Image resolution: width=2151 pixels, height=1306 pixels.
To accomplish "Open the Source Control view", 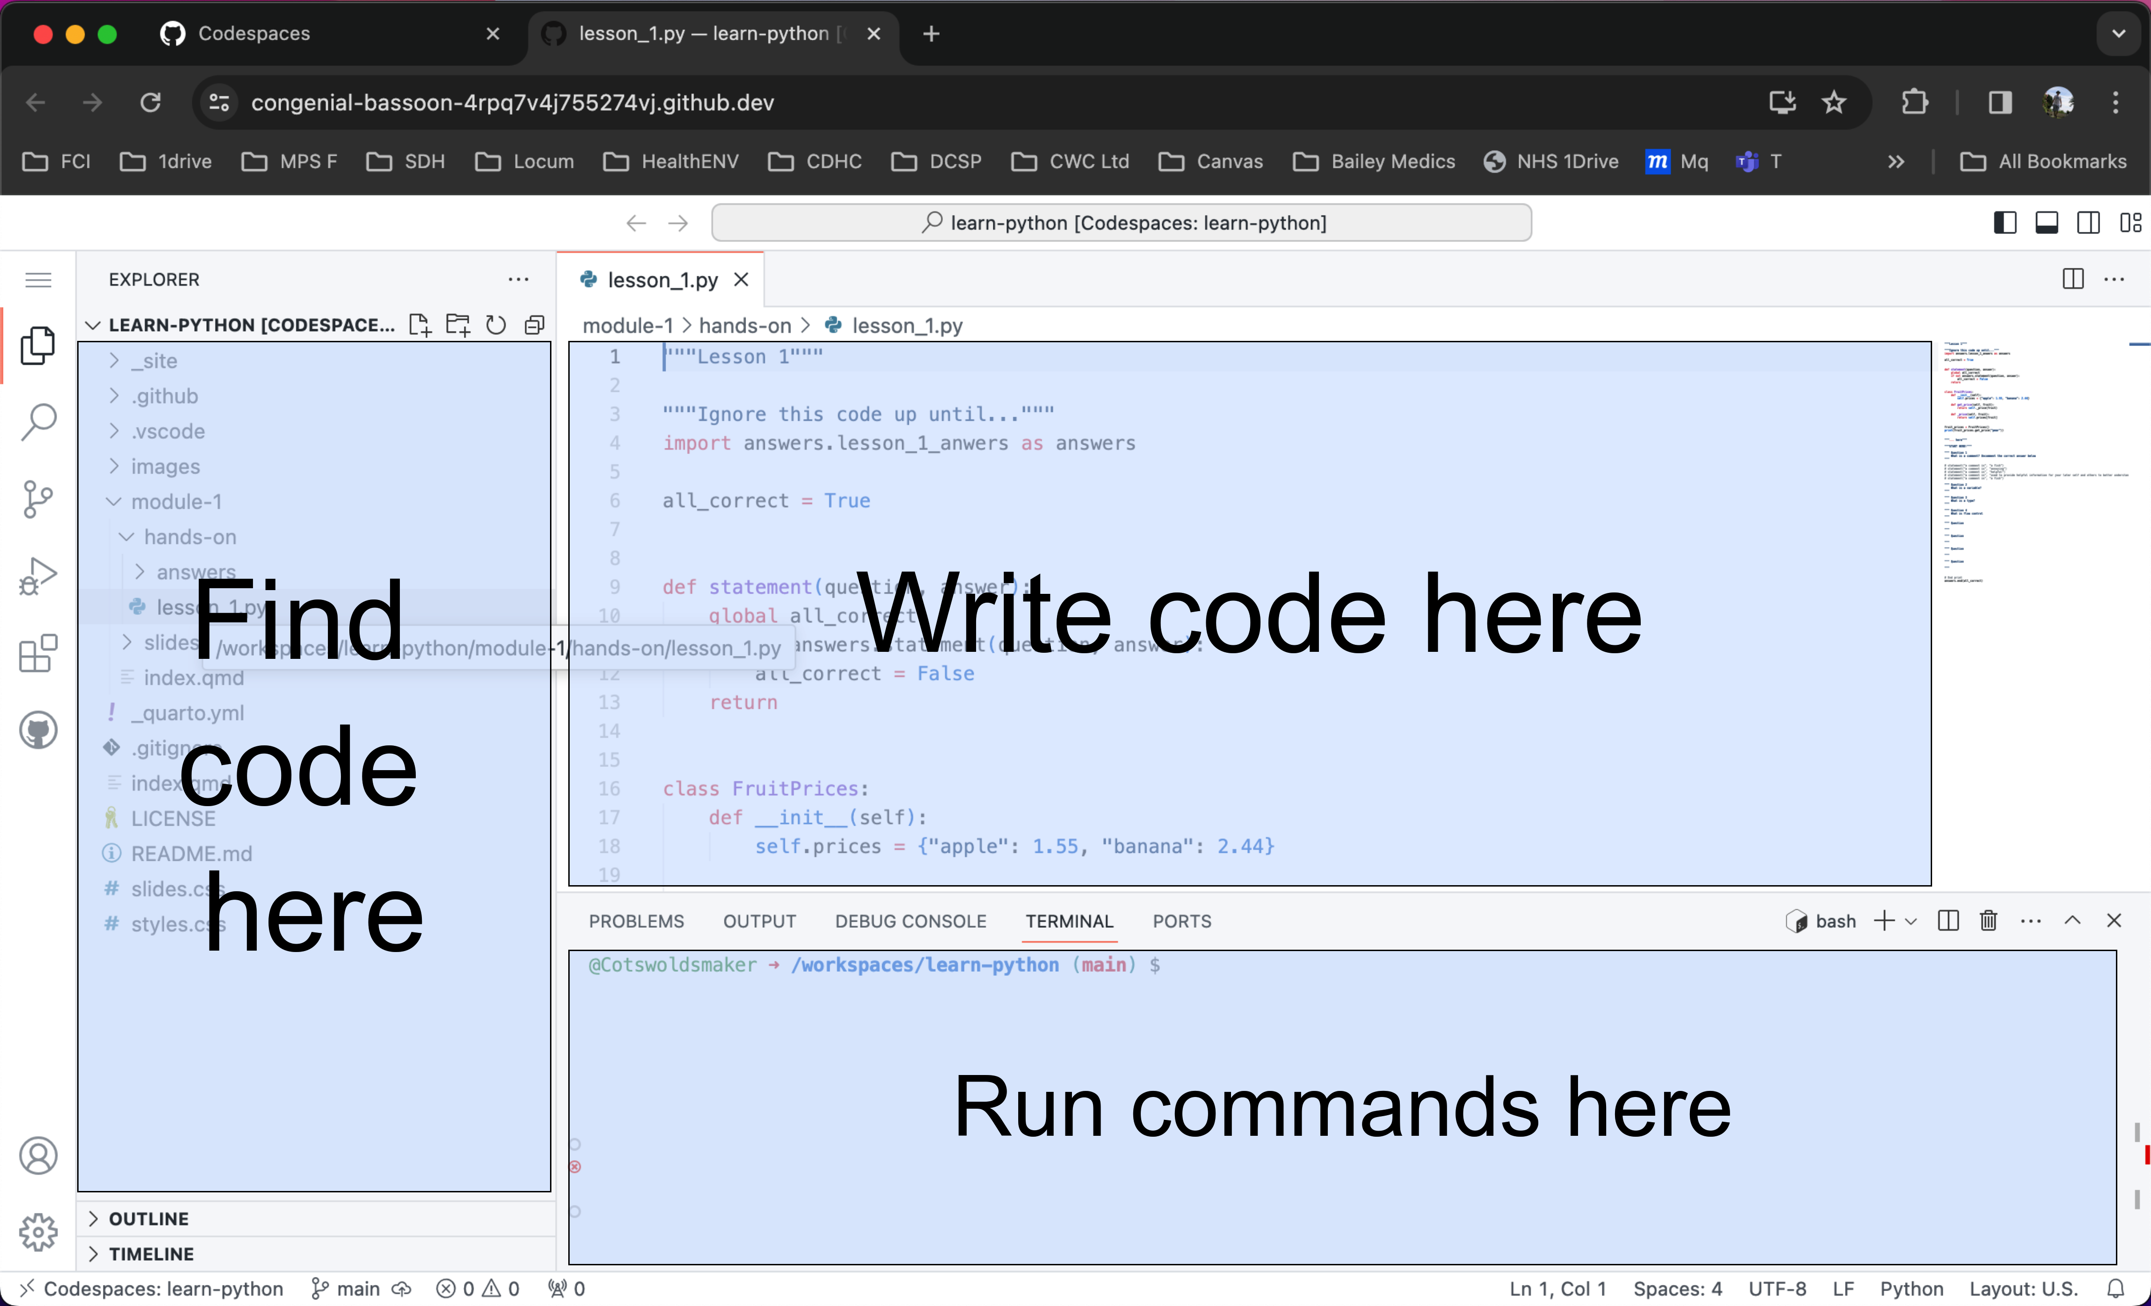I will coord(38,499).
